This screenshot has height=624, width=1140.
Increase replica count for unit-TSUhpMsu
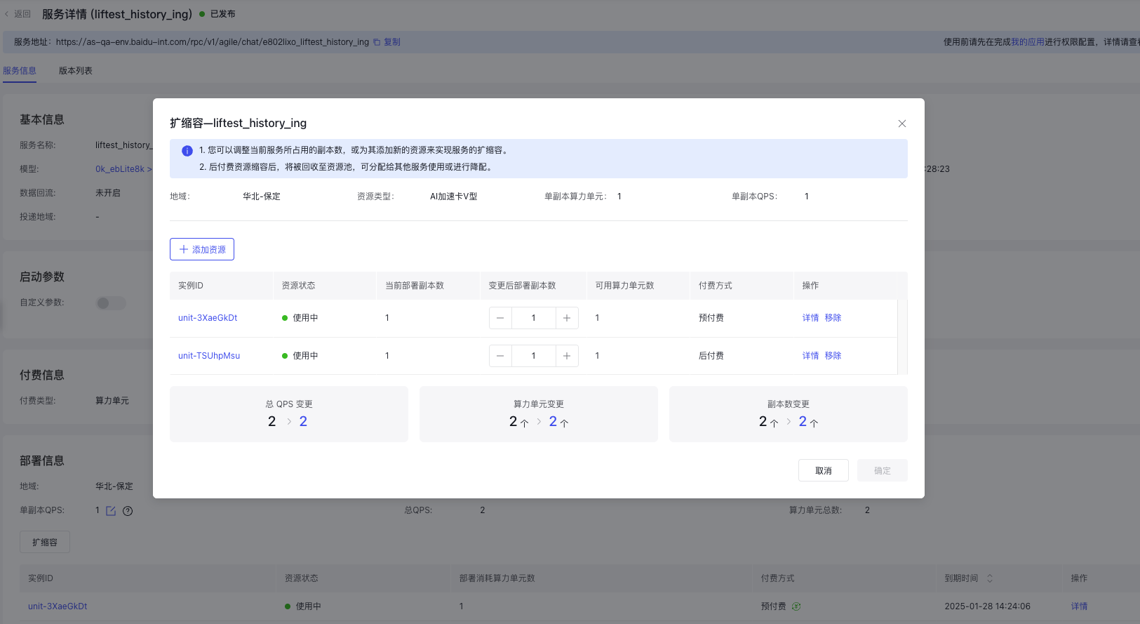click(567, 356)
